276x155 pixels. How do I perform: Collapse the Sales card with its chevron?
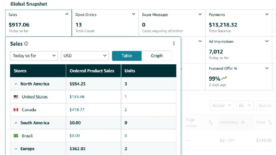click(67, 14)
